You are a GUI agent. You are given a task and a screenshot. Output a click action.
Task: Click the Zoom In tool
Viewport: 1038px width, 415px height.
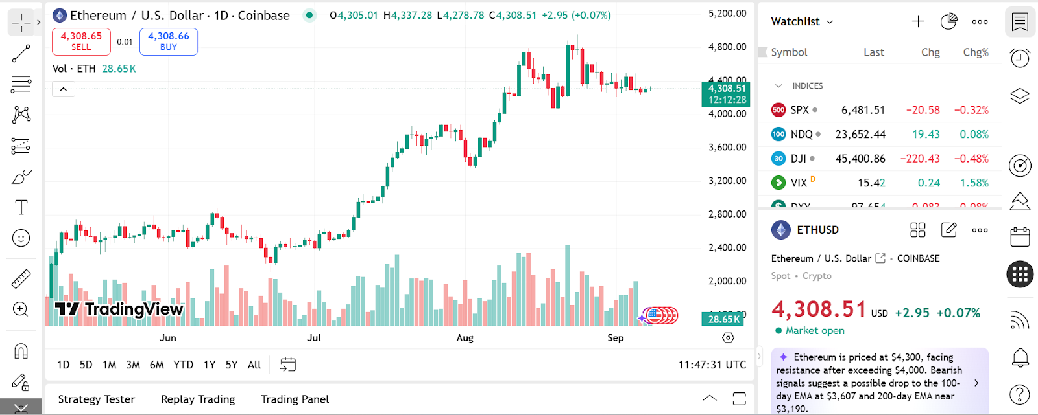point(21,309)
